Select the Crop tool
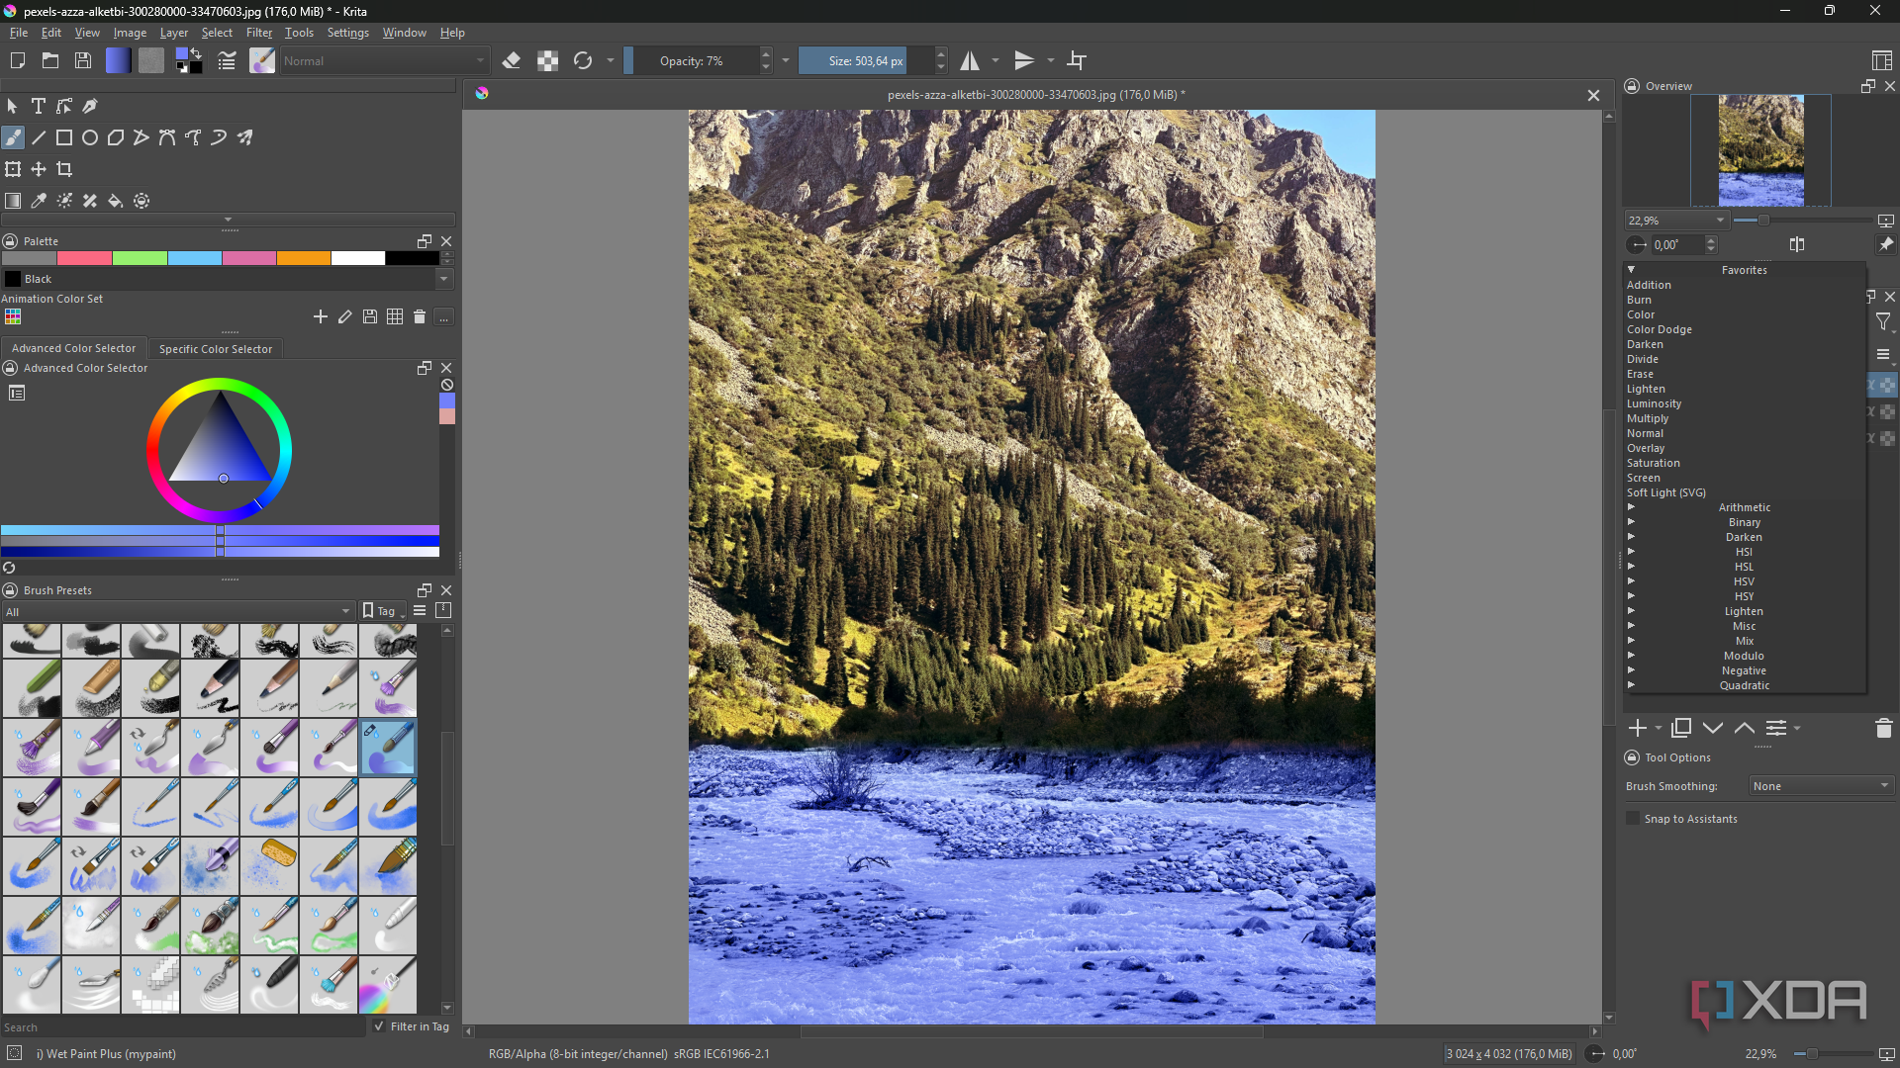The width and height of the screenshot is (1900, 1068). (x=64, y=169)
